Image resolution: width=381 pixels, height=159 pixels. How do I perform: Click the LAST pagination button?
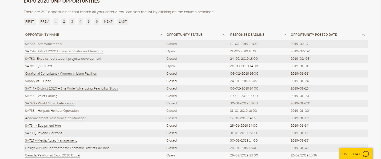123,21
